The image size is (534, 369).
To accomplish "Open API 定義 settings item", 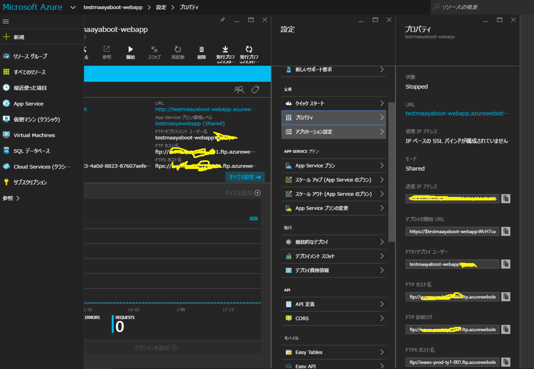I will [x=334, y=304].
